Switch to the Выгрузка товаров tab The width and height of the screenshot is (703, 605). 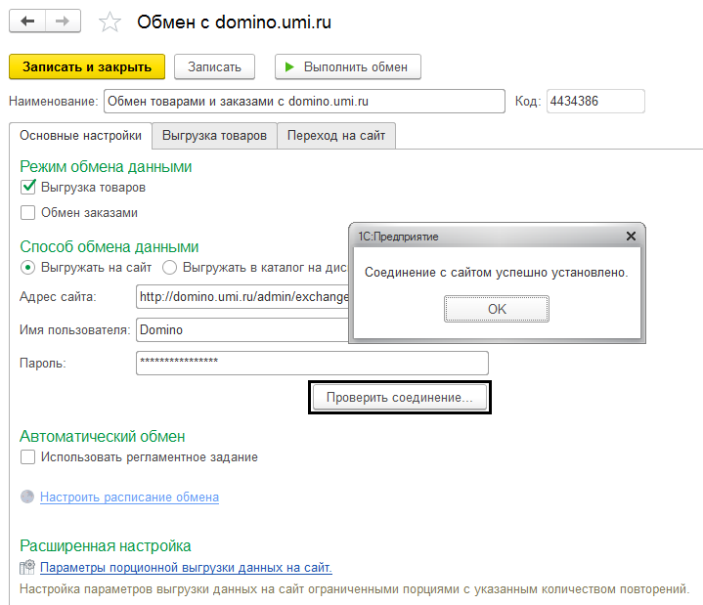pyautogui.click(x=214, y=136)
